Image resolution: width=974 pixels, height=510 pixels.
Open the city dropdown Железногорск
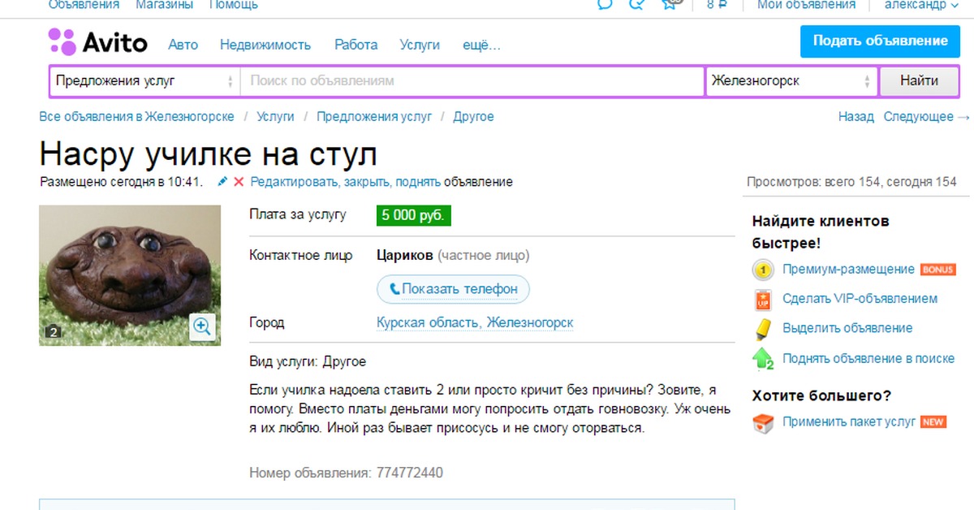coord(791,81)
